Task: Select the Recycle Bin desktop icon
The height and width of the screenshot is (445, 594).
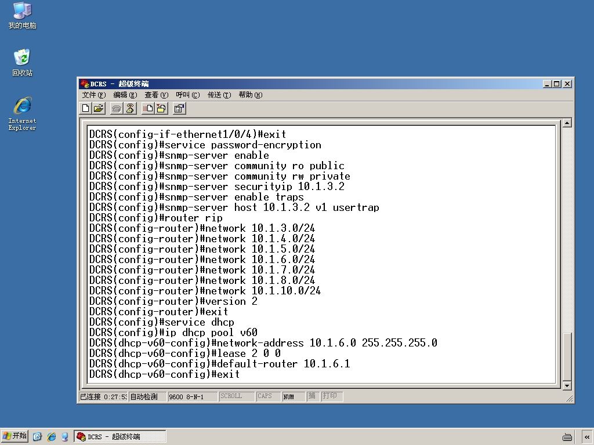Action: [x=23, y=63]
